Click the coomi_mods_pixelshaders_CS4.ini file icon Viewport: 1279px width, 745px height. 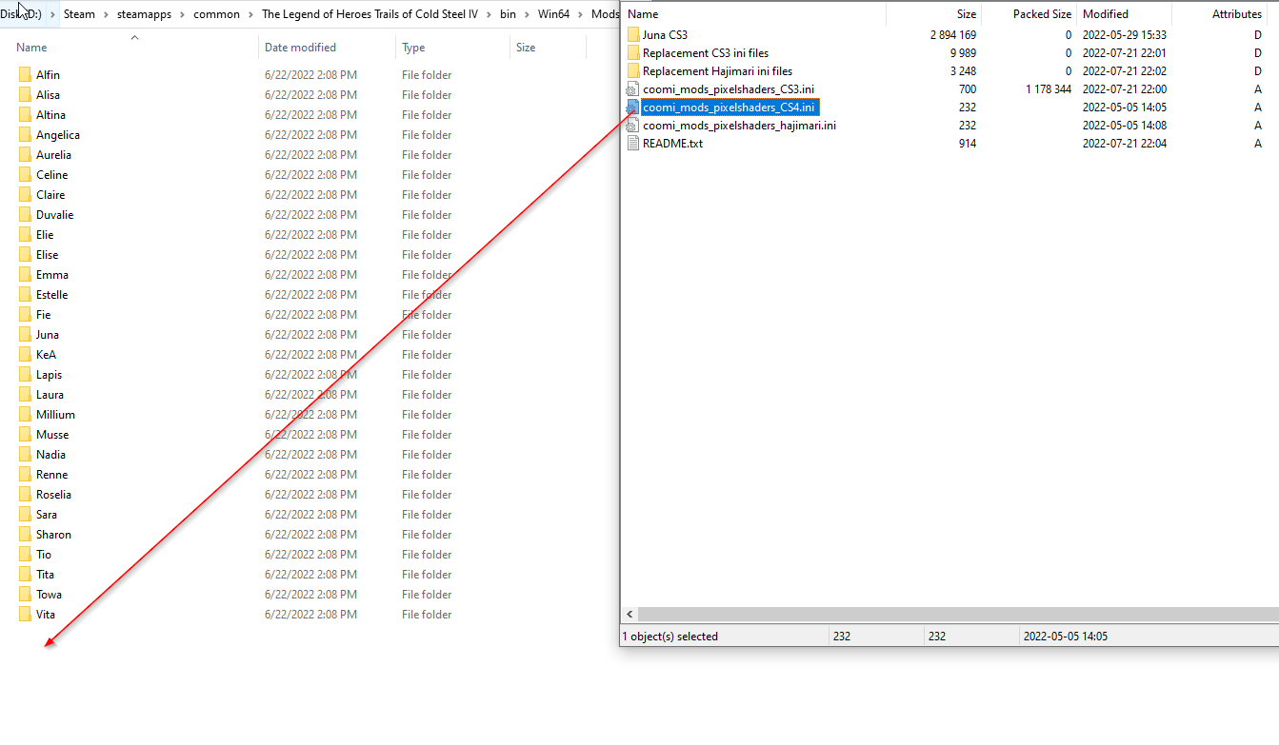(x=633, y=107)
